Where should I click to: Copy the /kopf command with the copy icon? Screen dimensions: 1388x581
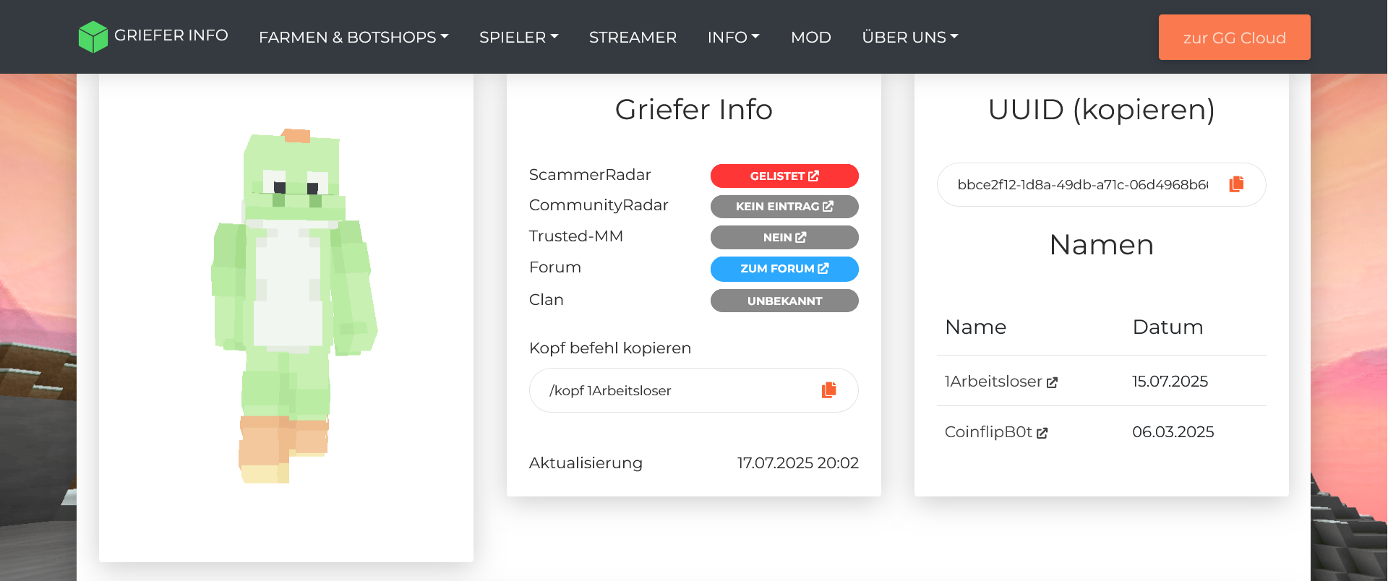coord(828,390)
